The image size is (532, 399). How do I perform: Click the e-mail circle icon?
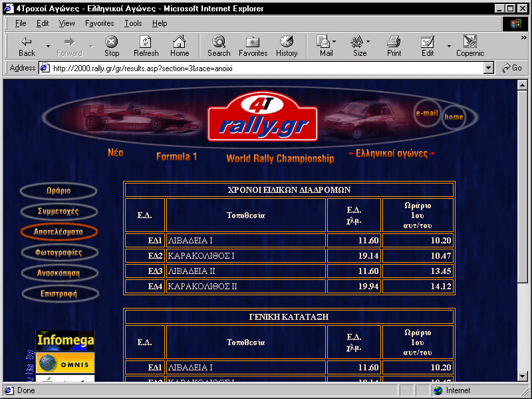[x=427, y=113]
